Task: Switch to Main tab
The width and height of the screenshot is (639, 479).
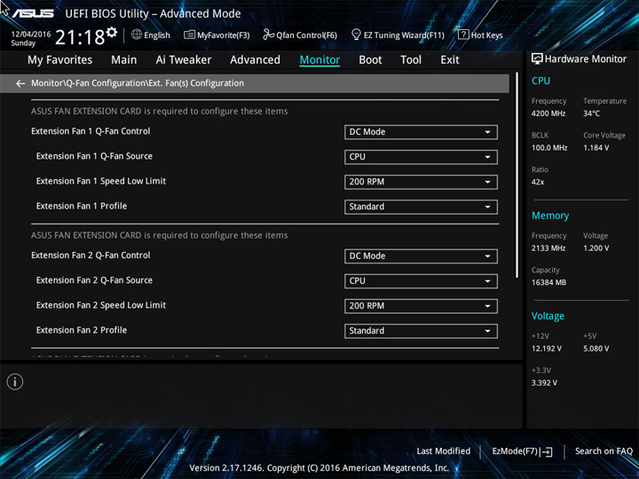Action: pos(124,60)
